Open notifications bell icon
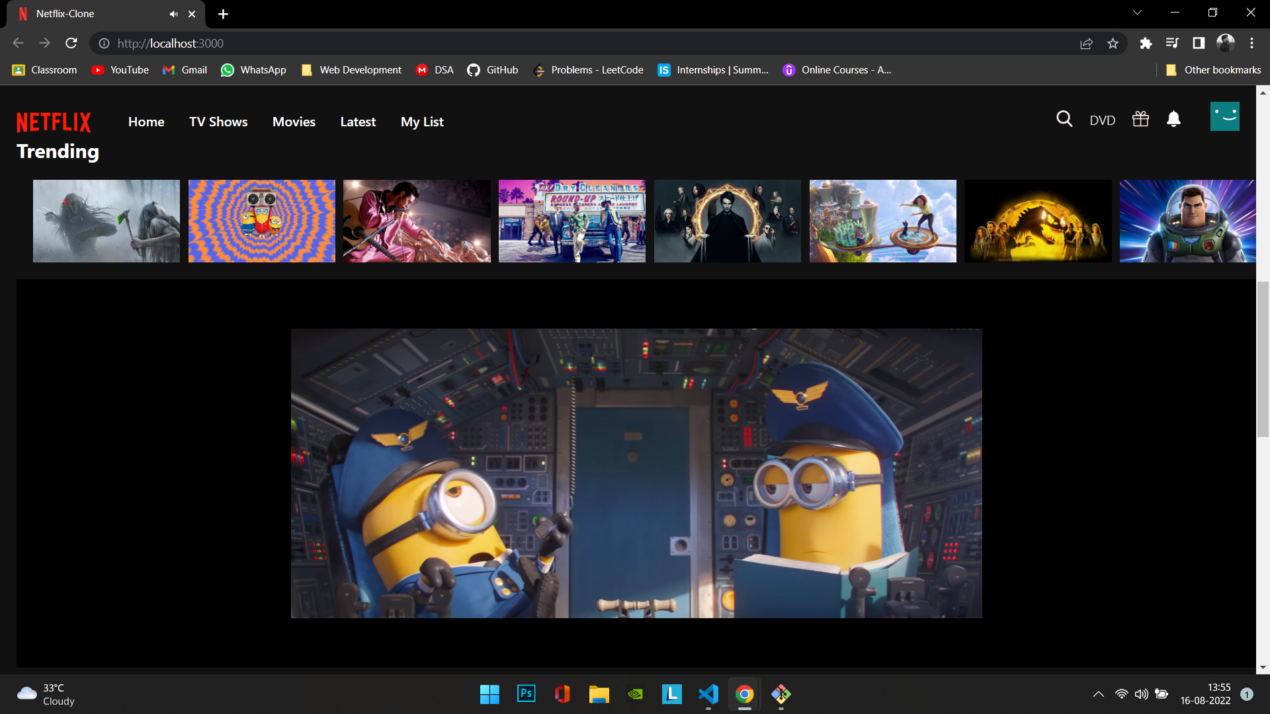Viewport: 1270px width, 714px height. point(1173,119)
